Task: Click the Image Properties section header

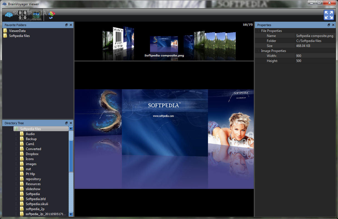Action: pyautogui.click(x=274, y=51)
